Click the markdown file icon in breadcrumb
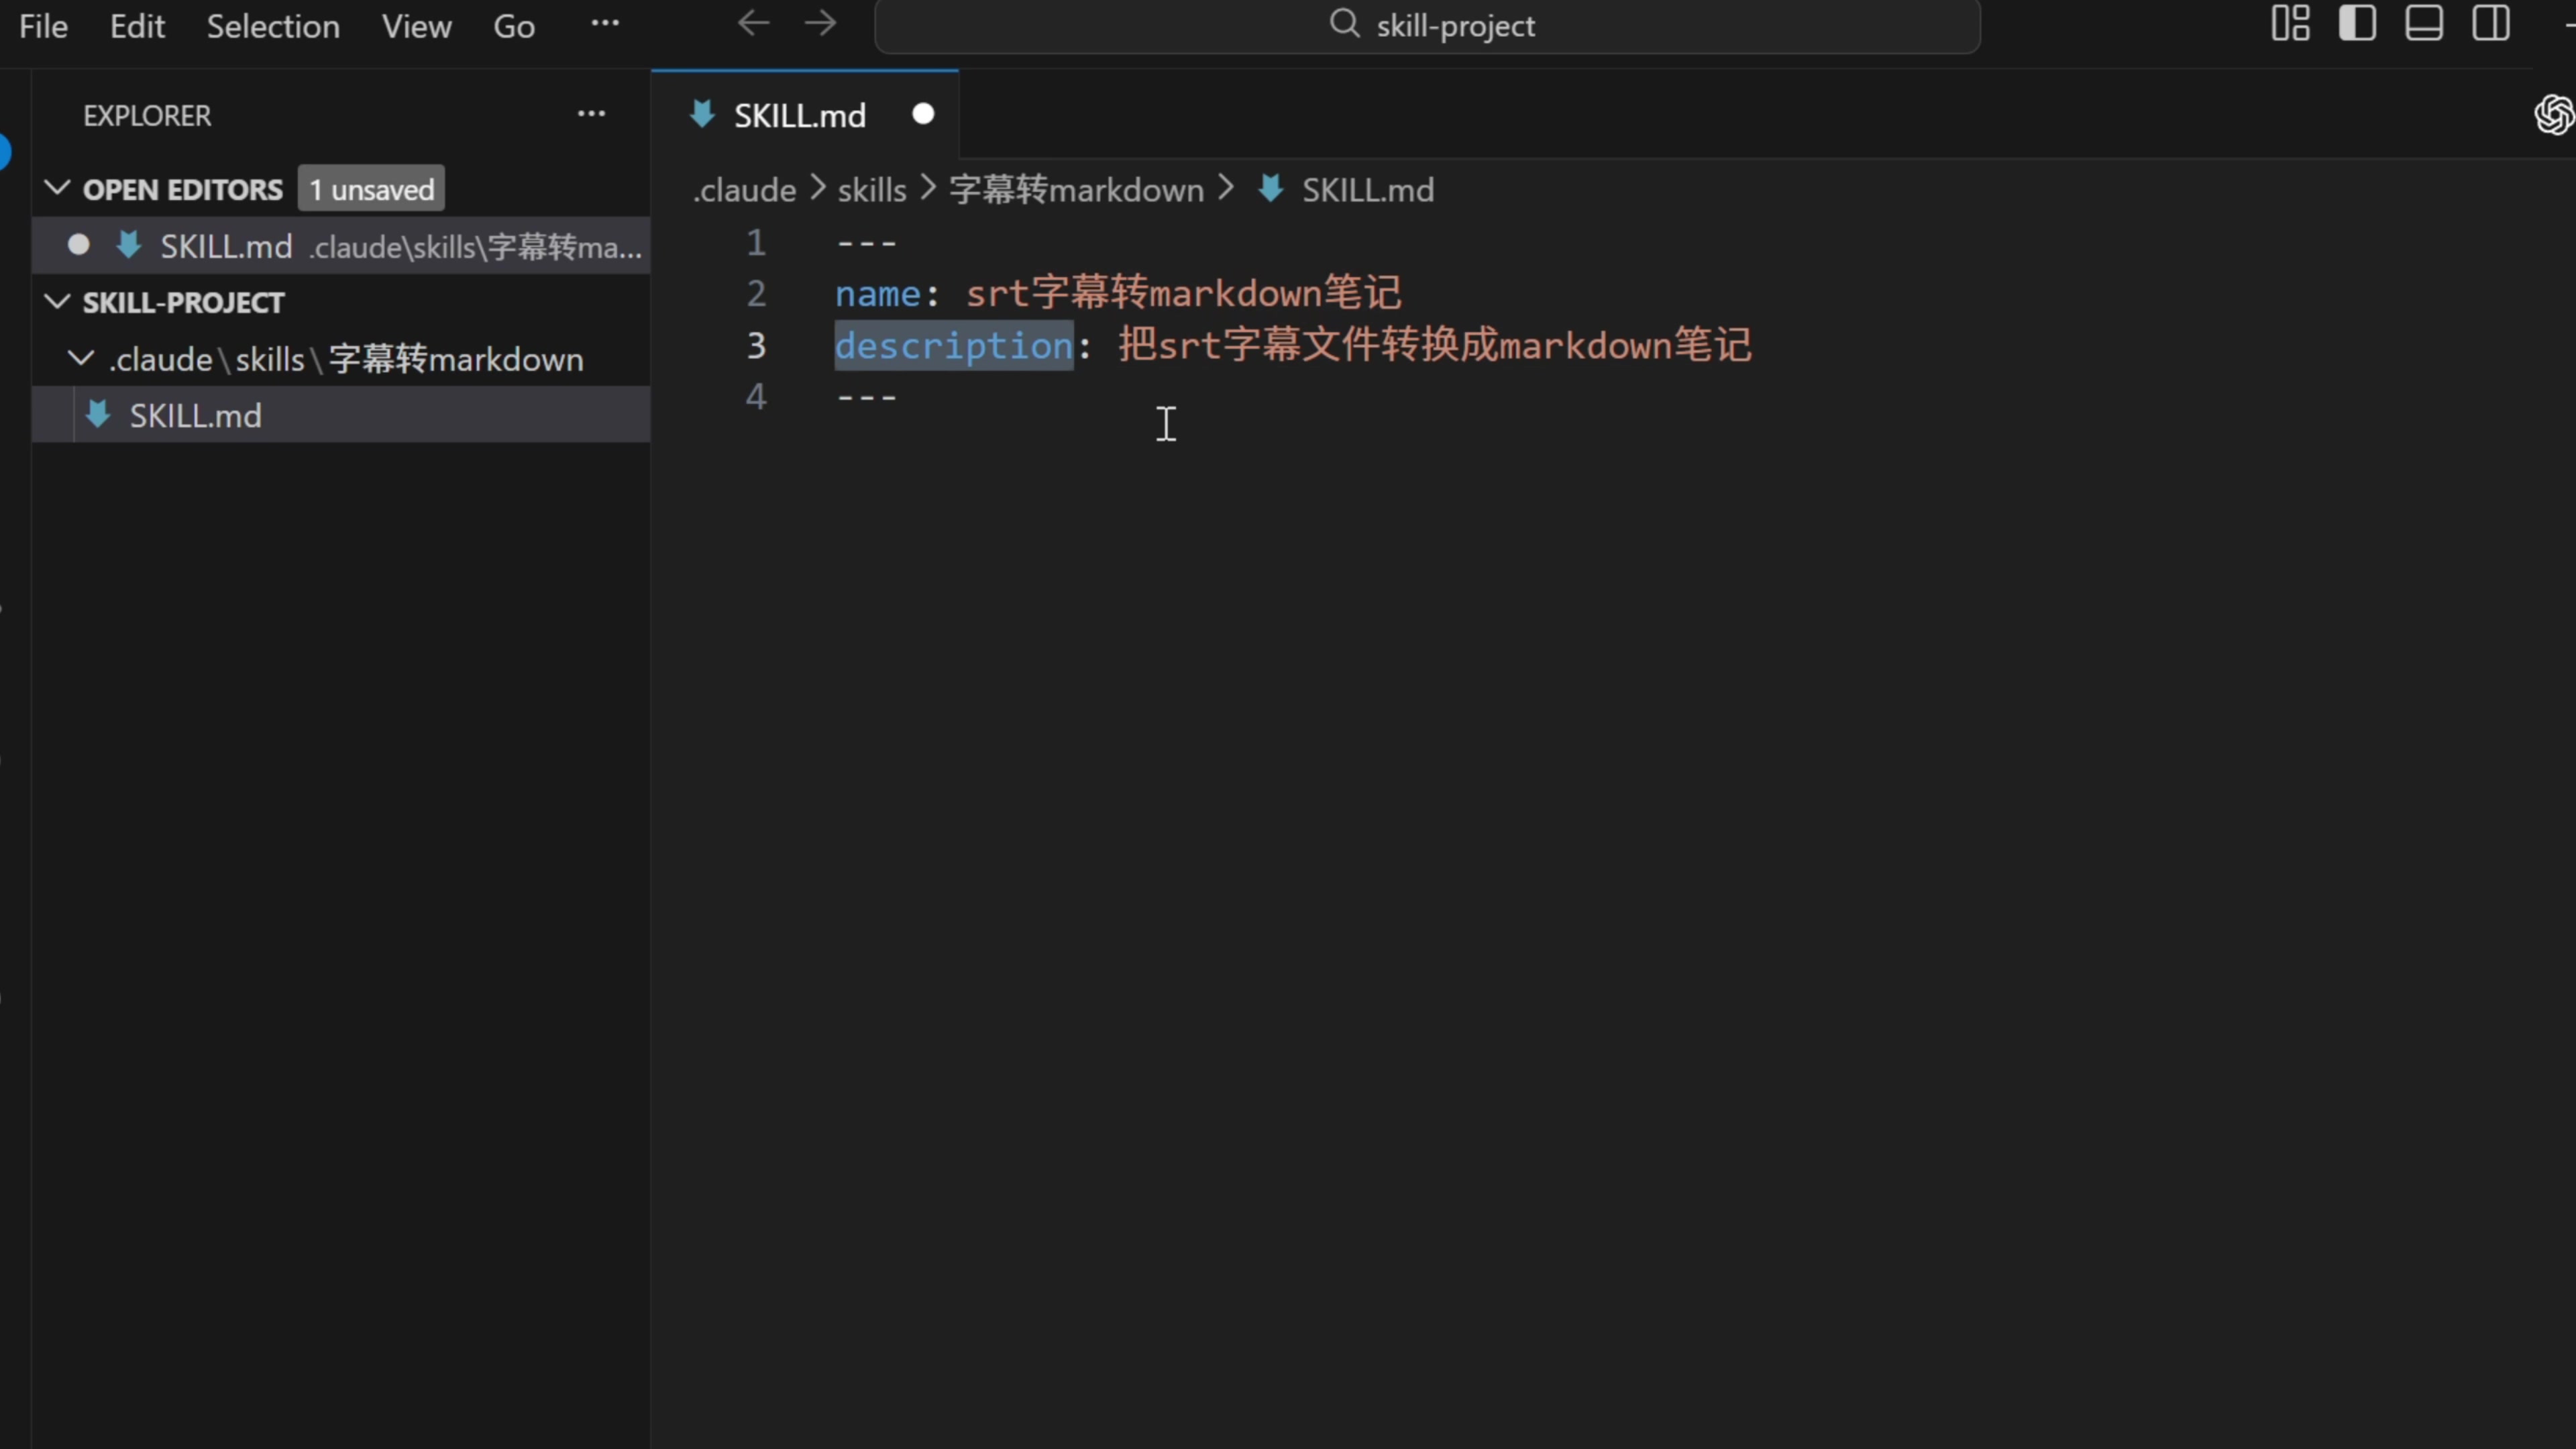The image size is (2576, 1449). (1270, 189)
